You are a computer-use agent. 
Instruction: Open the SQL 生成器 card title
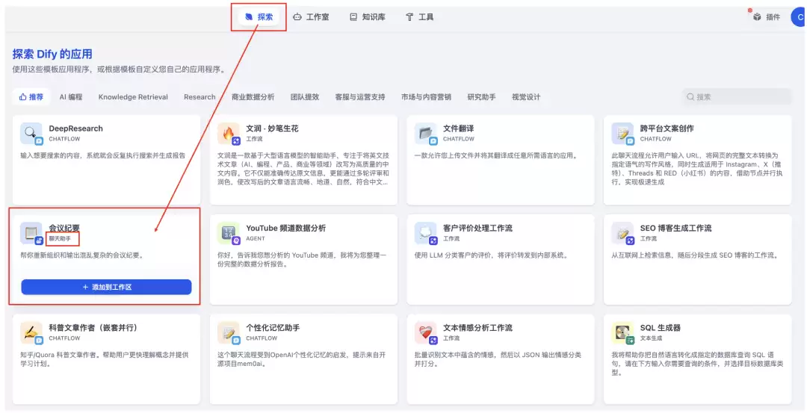(x=661, y=328)
